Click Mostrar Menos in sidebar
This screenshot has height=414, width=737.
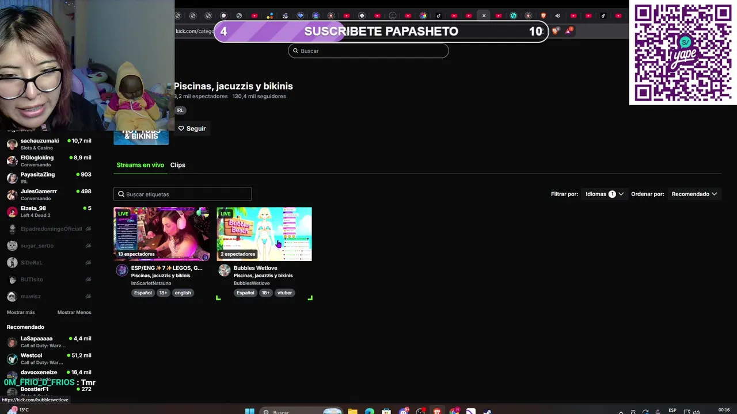point(74,312)
